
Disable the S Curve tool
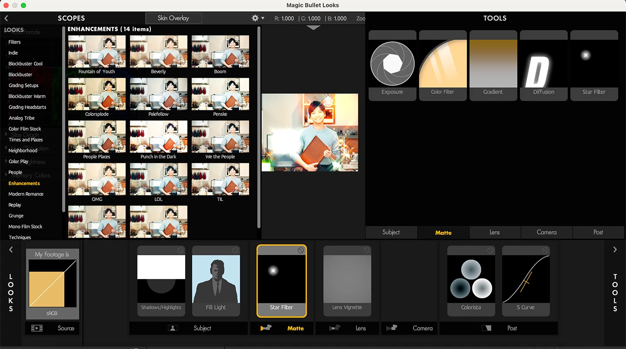(x=545, y=250)
